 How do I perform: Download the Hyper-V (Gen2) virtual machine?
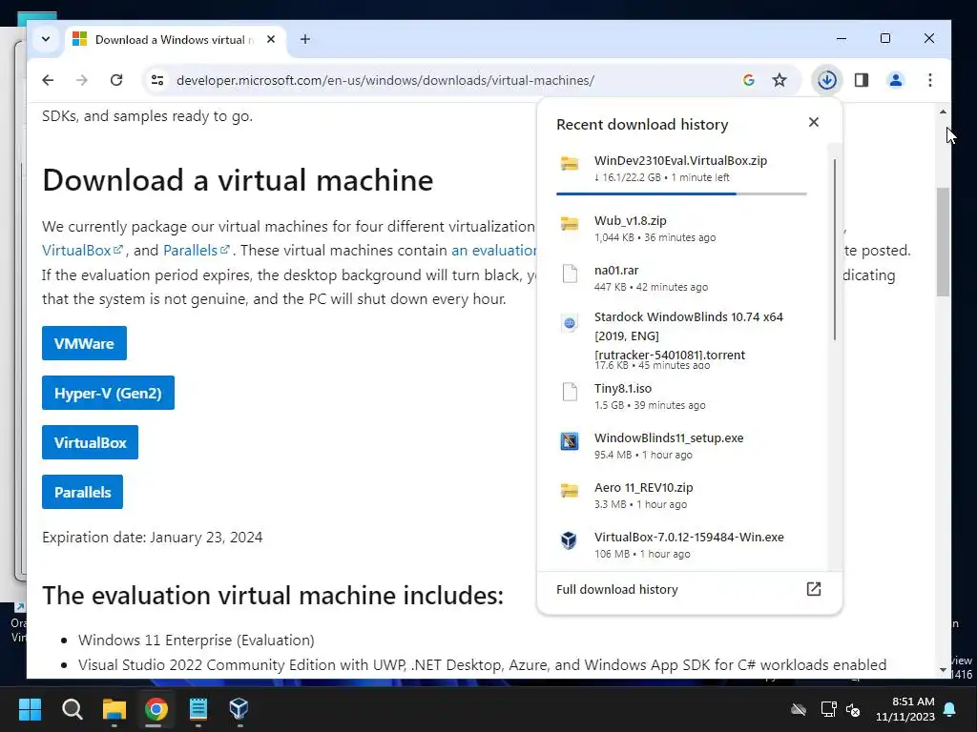tap(108, 393)
